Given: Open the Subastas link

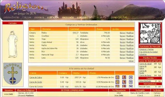Looking at the screenshot, I should 143,54.
